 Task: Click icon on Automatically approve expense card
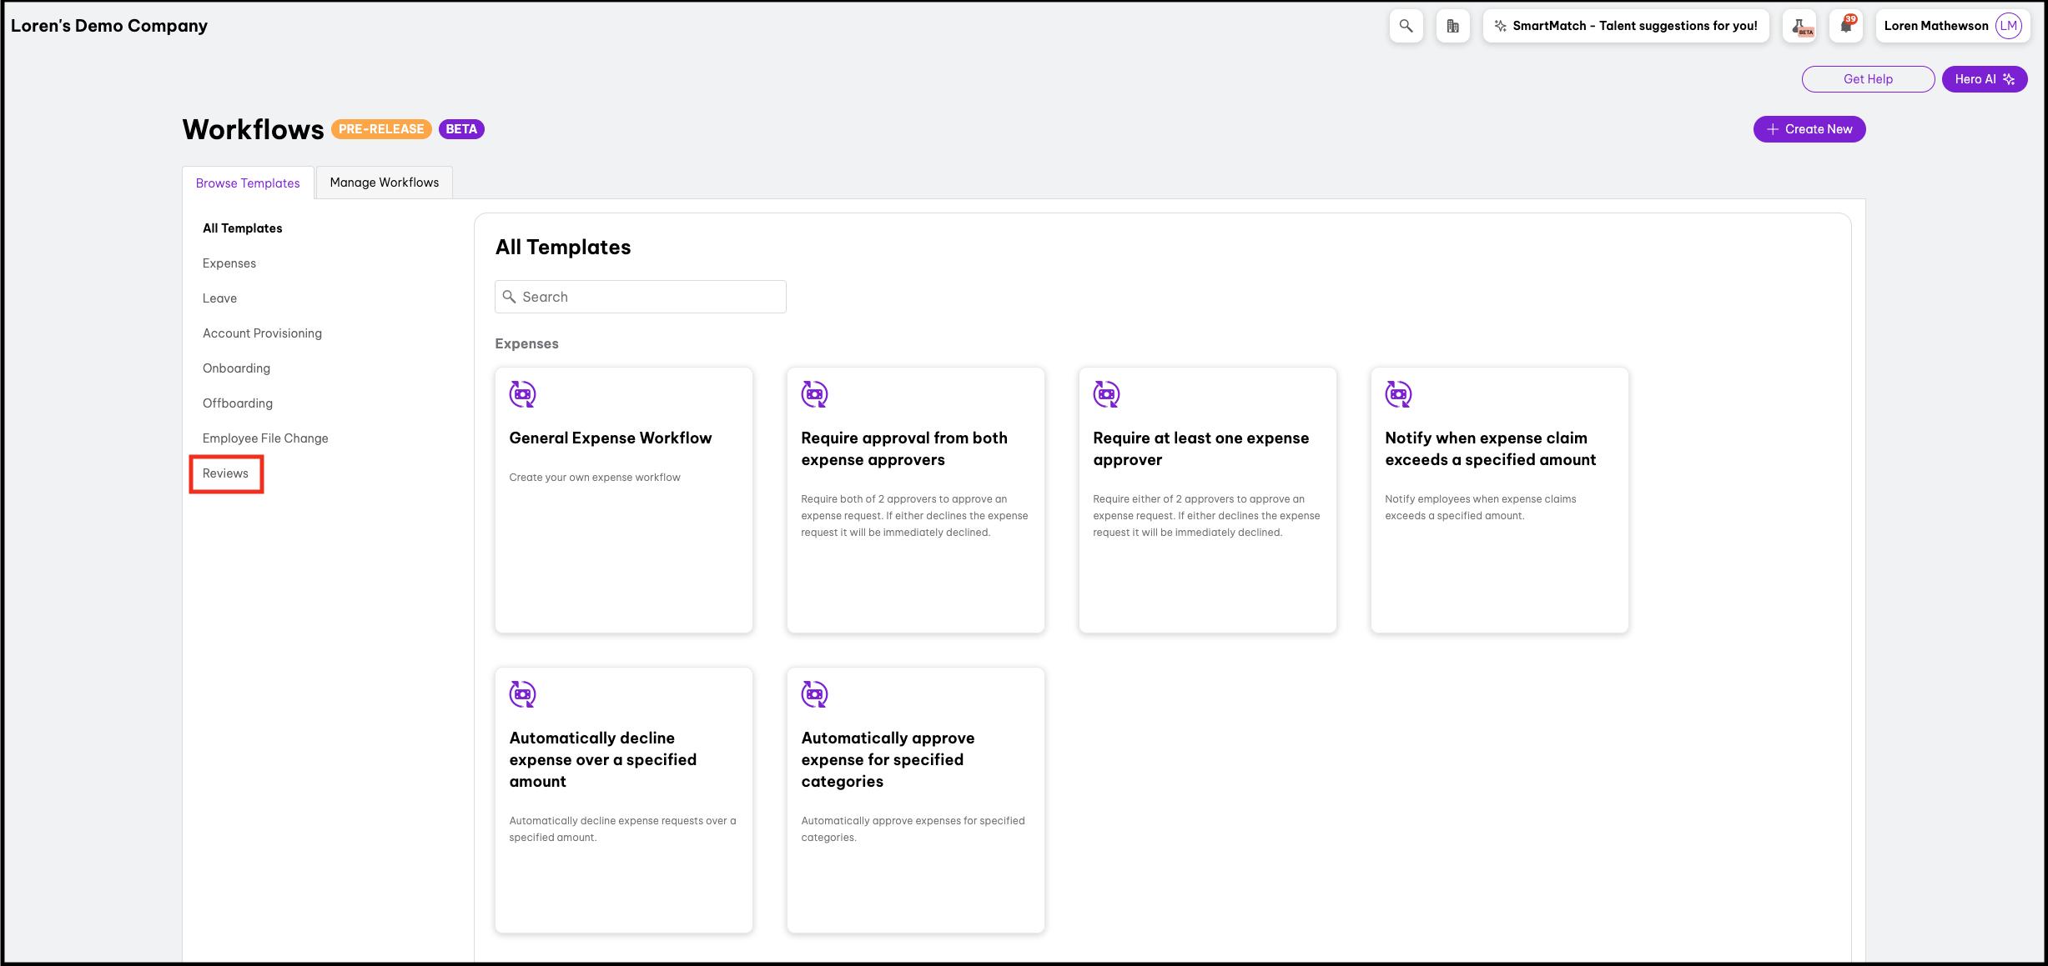coord(814,694)
